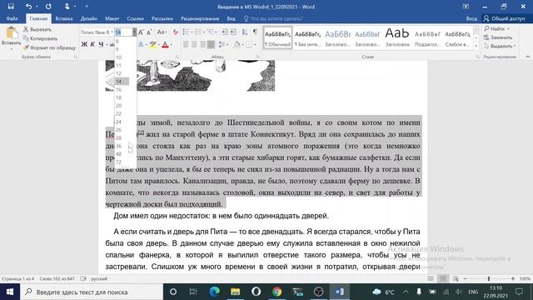Cut the selection using Вырезать
The height and width of the screenshot is (300, 533).
coord(37,30)
